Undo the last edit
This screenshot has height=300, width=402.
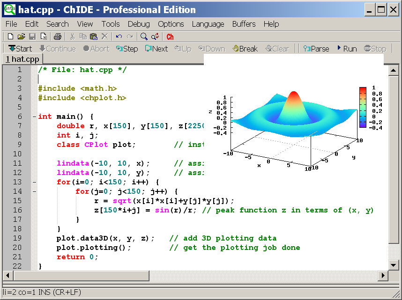(119, 37)
